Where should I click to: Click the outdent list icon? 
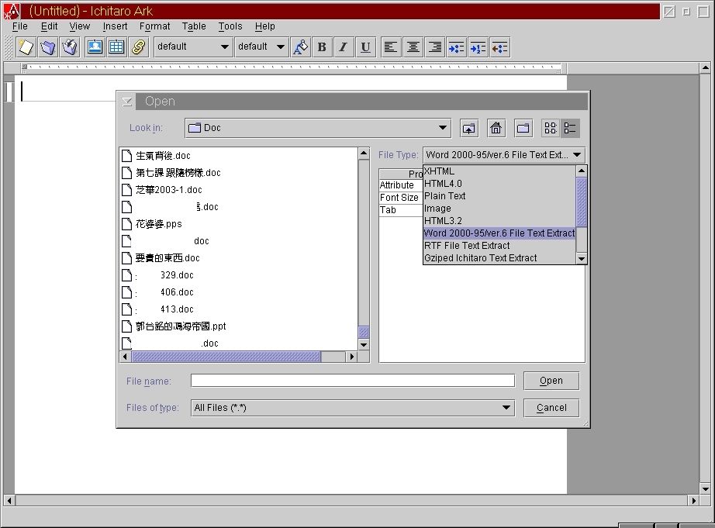[499, 47]
